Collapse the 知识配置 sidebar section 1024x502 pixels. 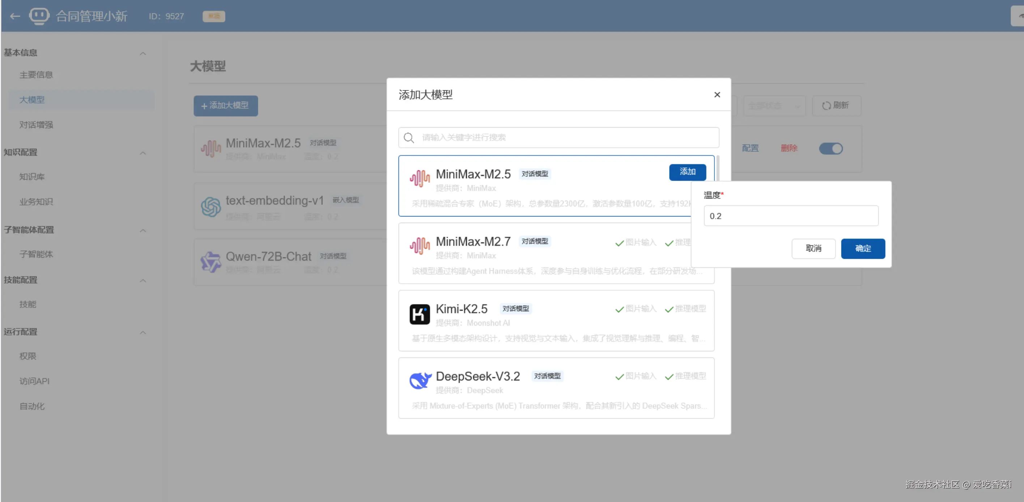[x=143, y=153]
